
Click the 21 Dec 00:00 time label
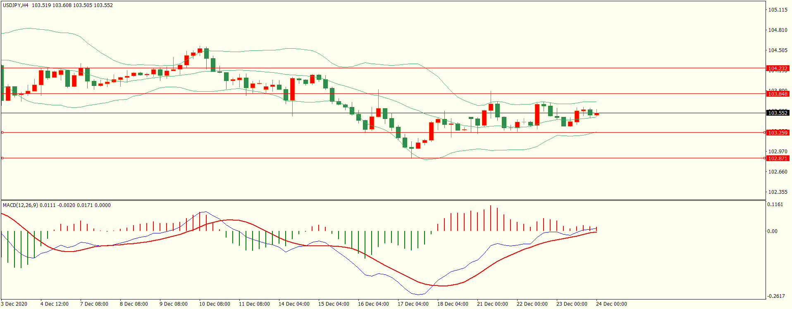(x=492, y=304)
